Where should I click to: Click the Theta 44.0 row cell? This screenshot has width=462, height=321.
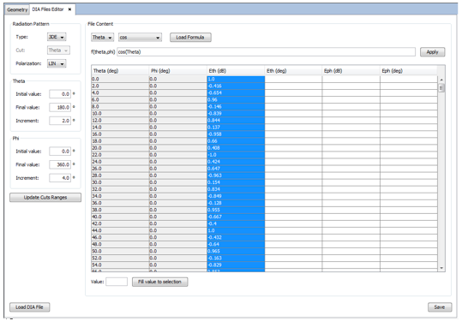(x=120, y=230)
